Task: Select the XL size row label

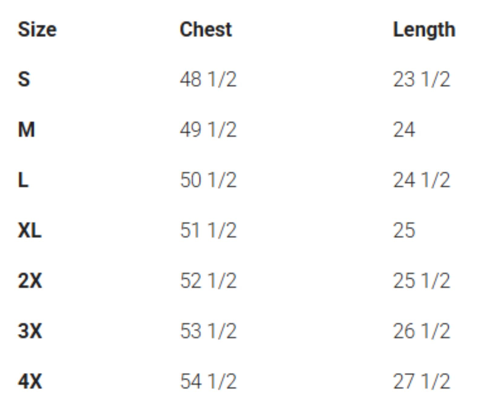Action: coord(30,230)
